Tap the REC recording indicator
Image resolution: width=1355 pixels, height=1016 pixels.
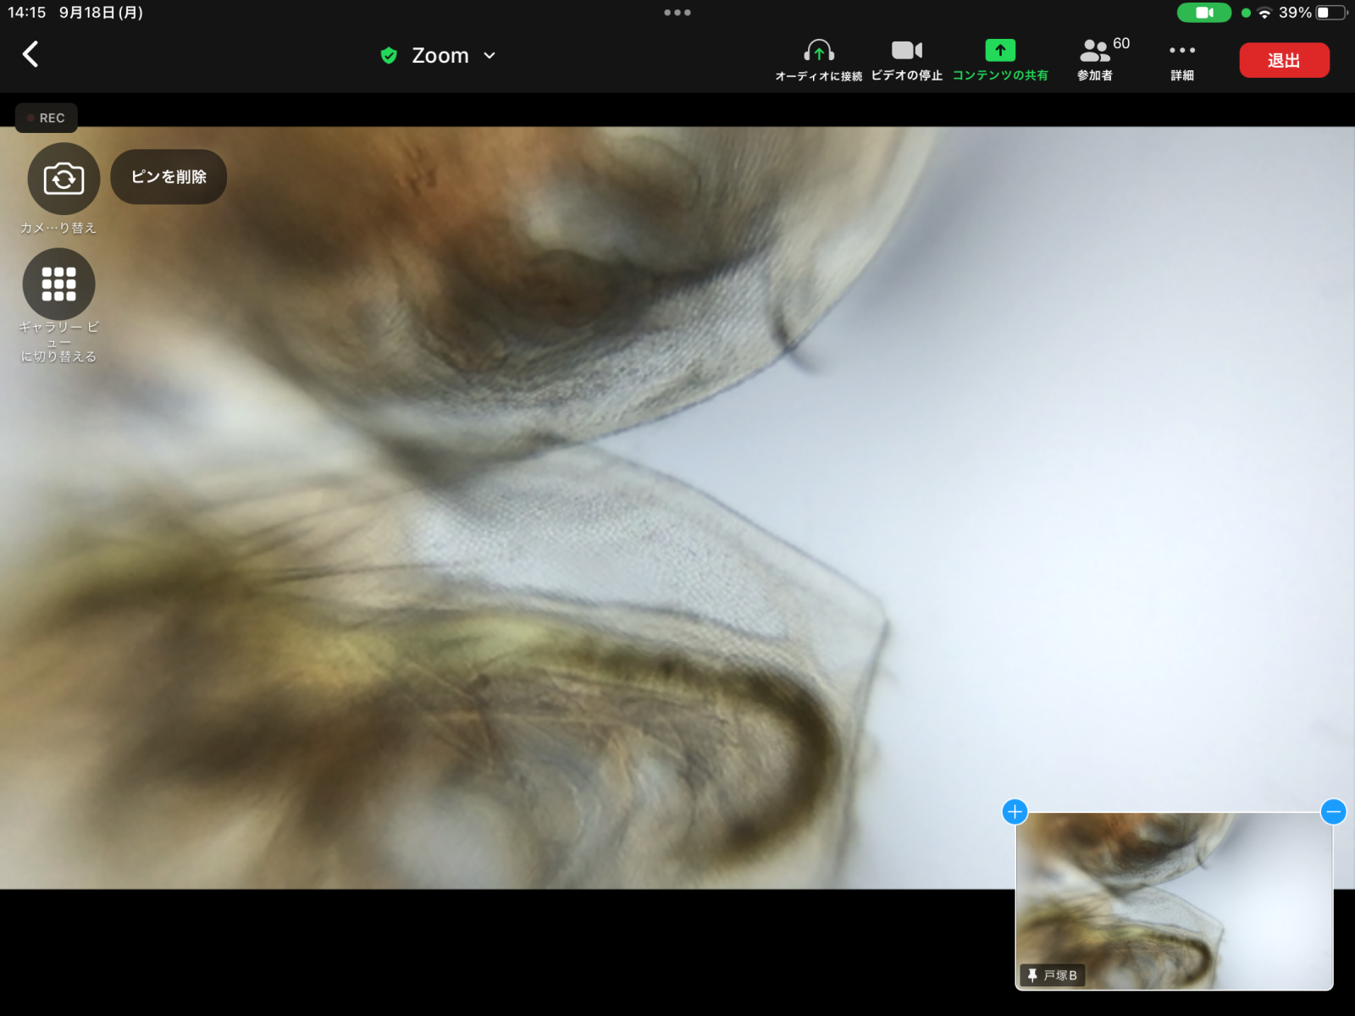[x=47, y=118]
